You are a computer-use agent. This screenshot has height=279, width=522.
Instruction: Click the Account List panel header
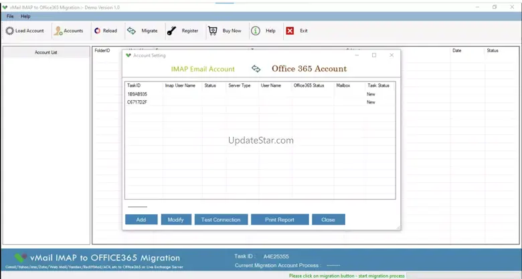click(x=46, y=53)
